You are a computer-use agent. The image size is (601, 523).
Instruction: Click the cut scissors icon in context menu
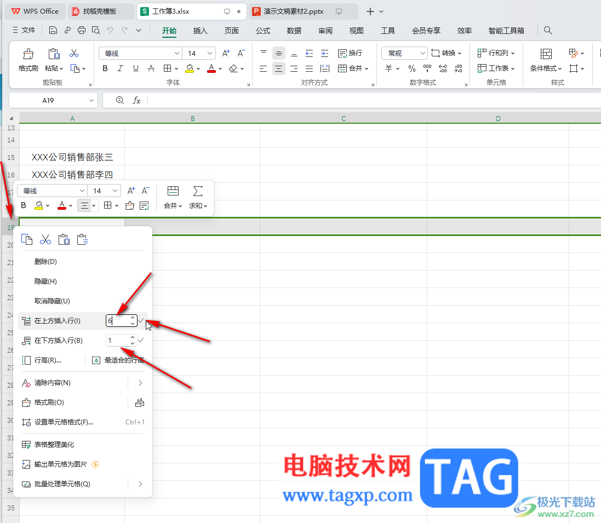tap(45, 239)
